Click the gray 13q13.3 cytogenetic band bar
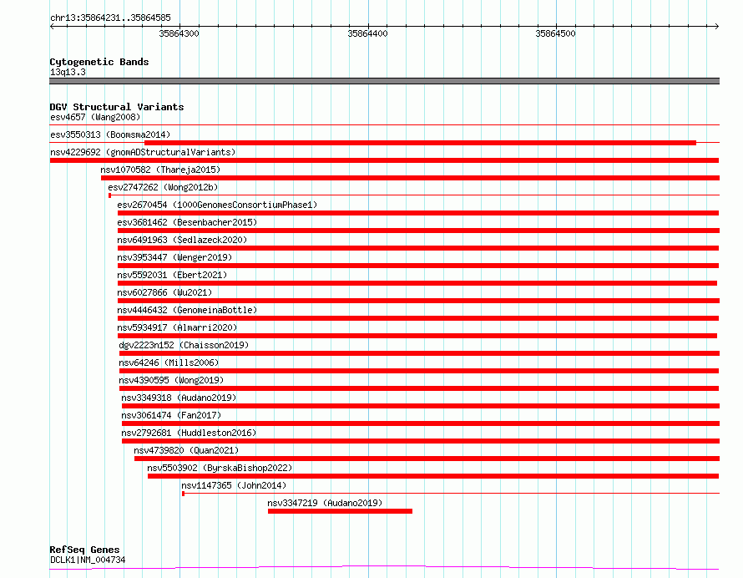The width and height of the screenshot is (743, 578). click(x=384, y=81)
